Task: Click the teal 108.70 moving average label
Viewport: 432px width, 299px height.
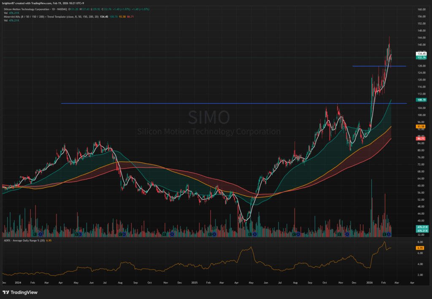Action: 421,100
